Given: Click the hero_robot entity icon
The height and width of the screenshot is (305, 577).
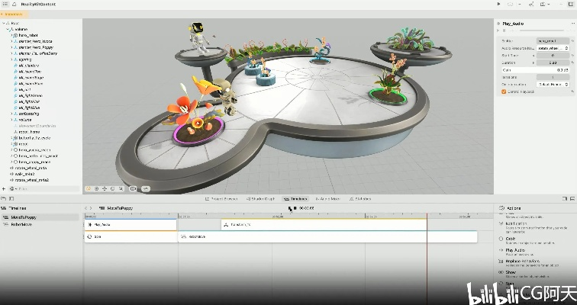Looking at the screenshot, I should tap(15, 35).
